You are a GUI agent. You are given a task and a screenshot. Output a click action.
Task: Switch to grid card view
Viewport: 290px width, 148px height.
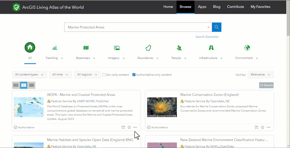16,85
